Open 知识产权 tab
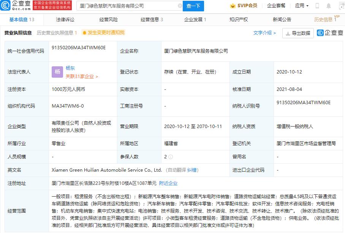Screen dimensions: 345x233 click(x=239, y=20)
